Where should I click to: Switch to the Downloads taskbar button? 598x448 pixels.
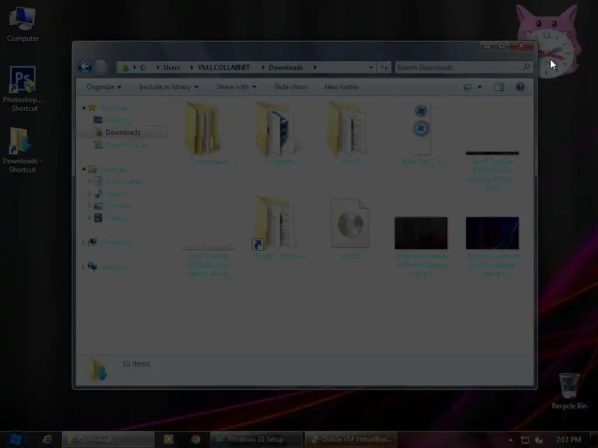click(108, 439)
